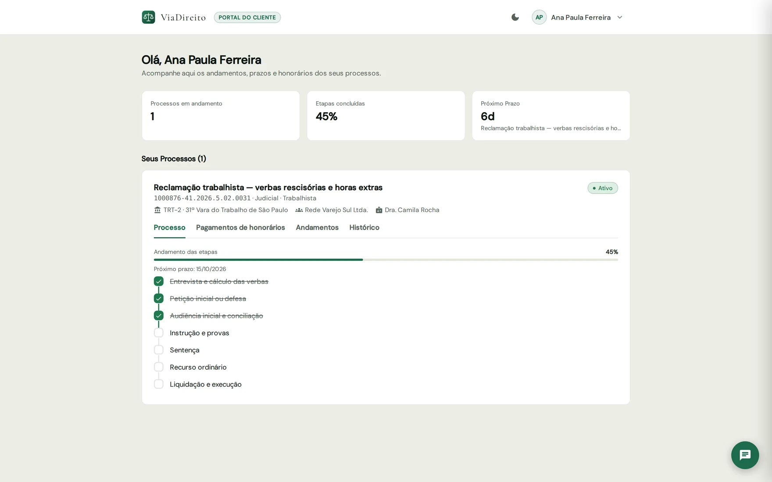Click the Ana Paula Ferreira account name
The width and height of the screenshot is (772, 482).
pos(581,17)
